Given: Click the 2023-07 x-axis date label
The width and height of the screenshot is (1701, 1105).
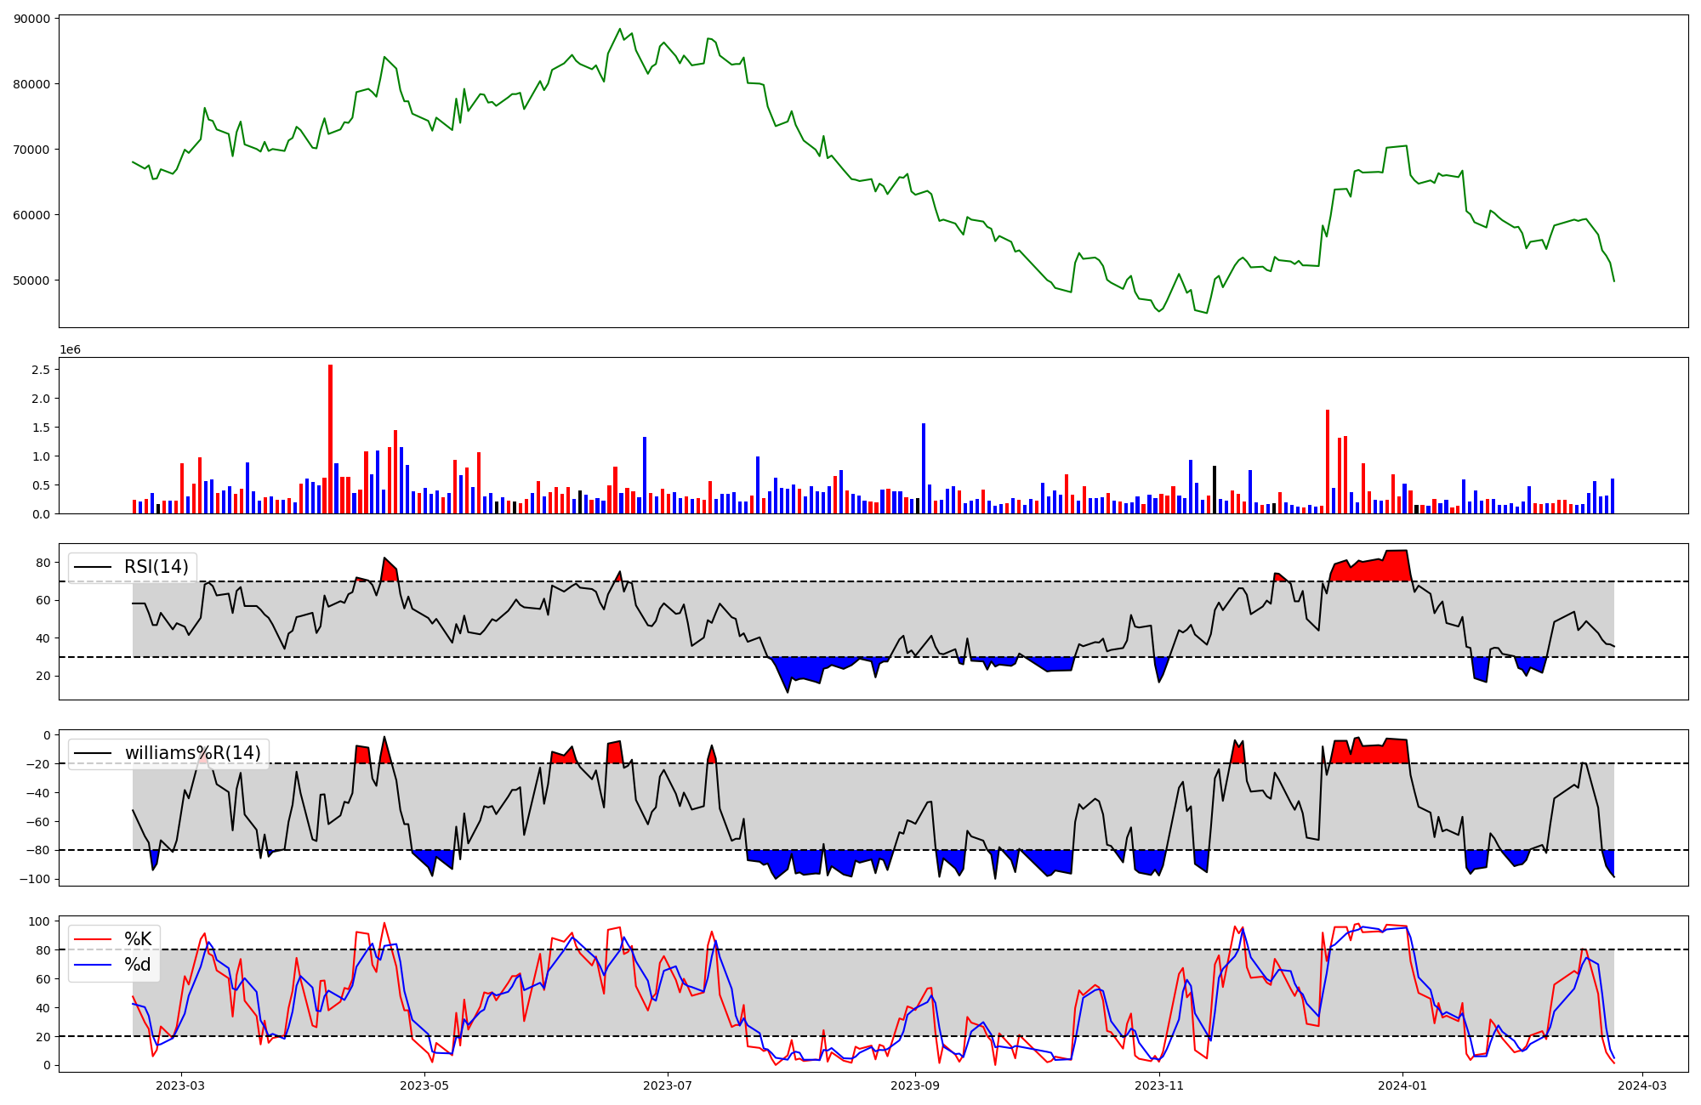Looking at the screenshot, I should click(668, 1085).
